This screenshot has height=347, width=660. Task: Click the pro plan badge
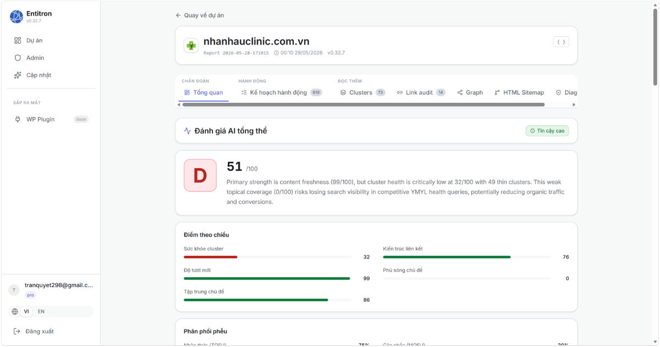coord(30,295)
